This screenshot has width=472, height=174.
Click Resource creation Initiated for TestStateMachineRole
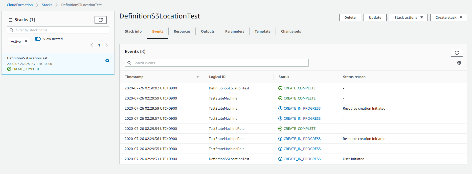(364, 139)
